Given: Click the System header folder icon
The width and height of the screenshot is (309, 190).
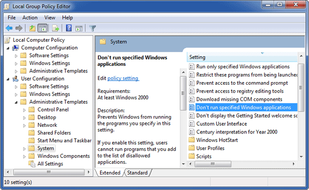Looking at the screenshot, I should tap(102, 42).
